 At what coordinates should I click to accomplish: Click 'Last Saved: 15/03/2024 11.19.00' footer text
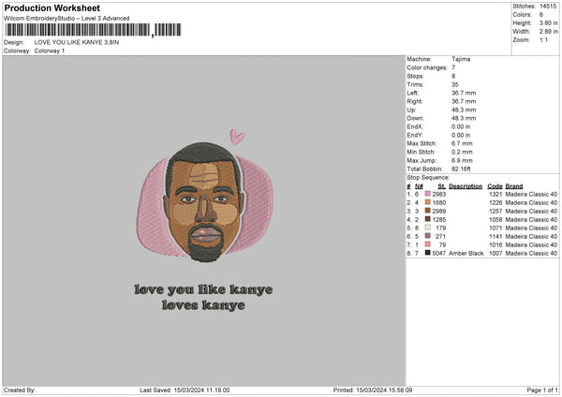(x=185, y=390)
